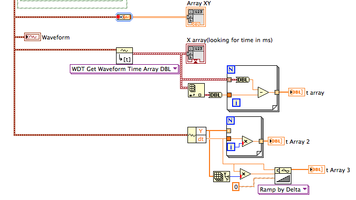Viewport: 356px width, 200px height.
Task: Click iteration terminal i of upper For Loop
Action: click(x=236, y=103)
